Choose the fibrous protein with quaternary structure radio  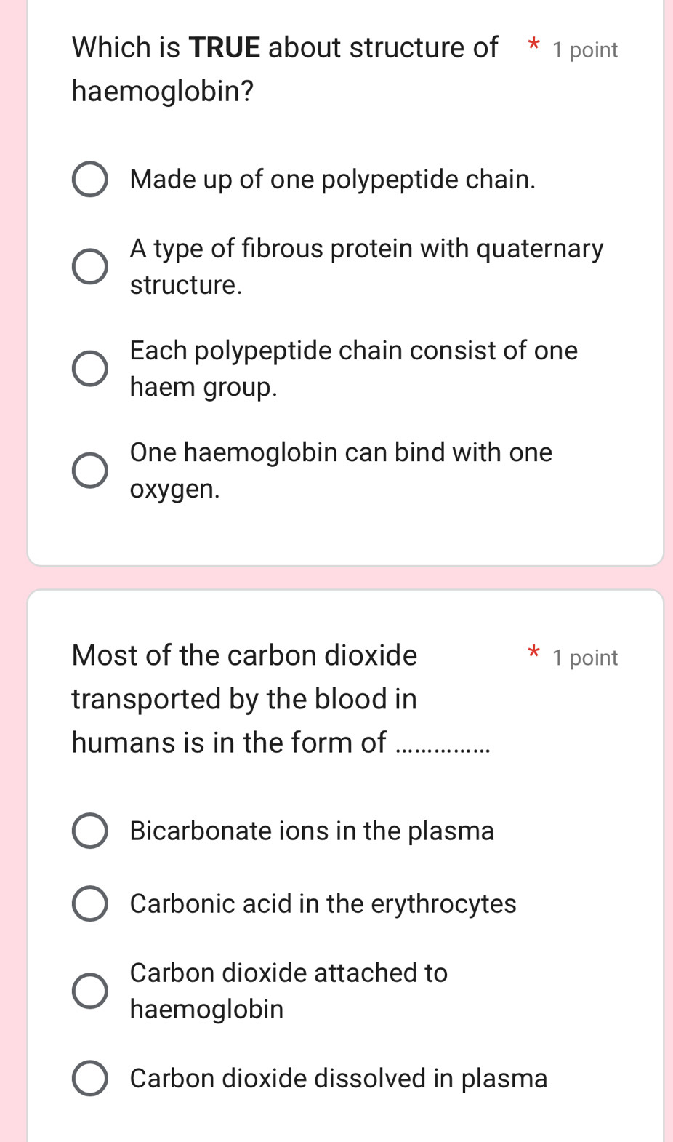(x=90, y=267)
